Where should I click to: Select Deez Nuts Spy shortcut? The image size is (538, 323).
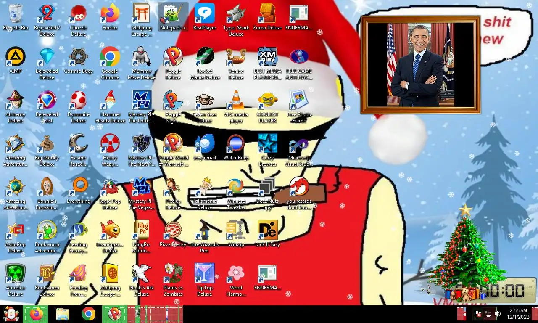point(268,193)
